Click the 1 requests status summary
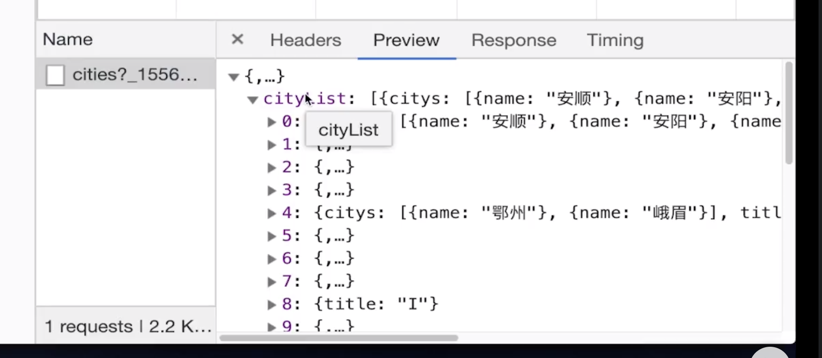This screenshot has height=358, width=822. 128,326
